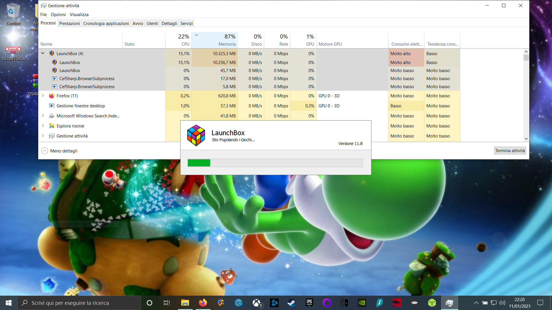The height and width of the screenshot is (310, 552).
Task: Expand the Esplora risorse process group
Action: 43,126
